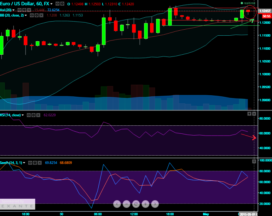Click the May time axis label
Viewport: 272px width, 216px height.
(206, 214)
